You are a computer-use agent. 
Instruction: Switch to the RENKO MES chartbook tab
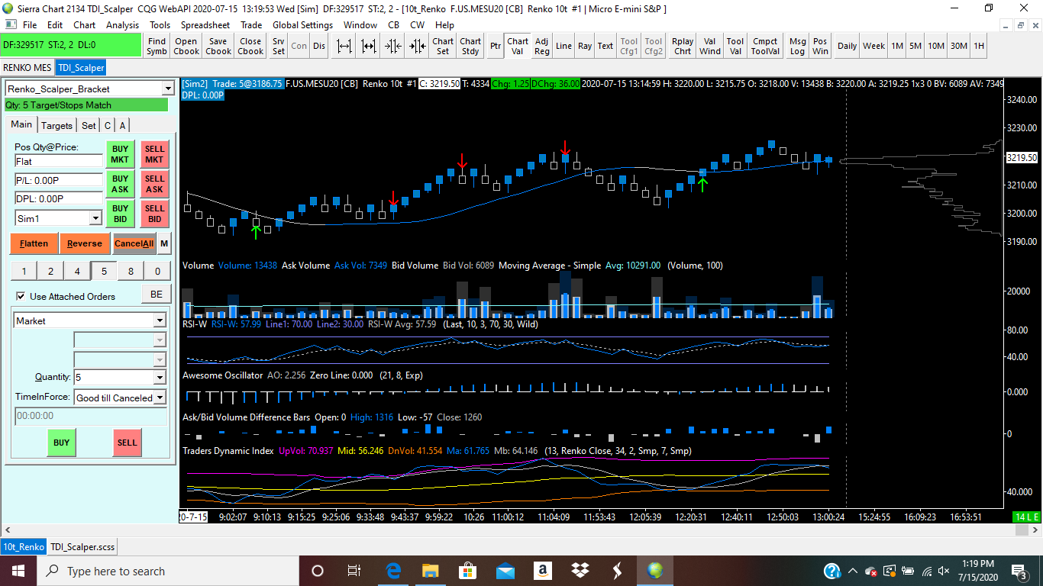27,67
